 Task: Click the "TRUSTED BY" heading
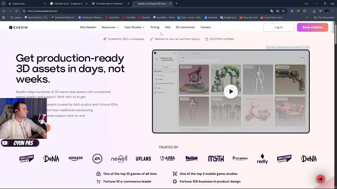[168, 147]
